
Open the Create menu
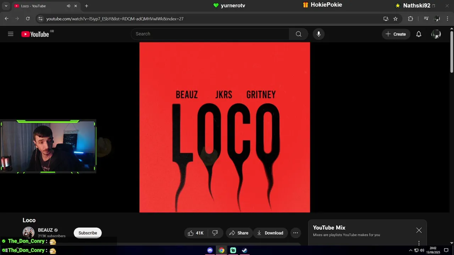point(396,34)
